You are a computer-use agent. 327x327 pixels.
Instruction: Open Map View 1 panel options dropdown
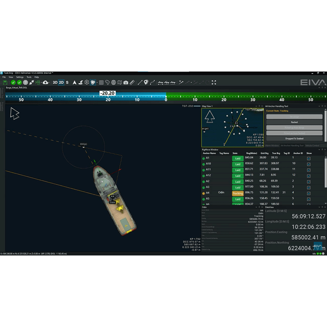coord(256,106)
